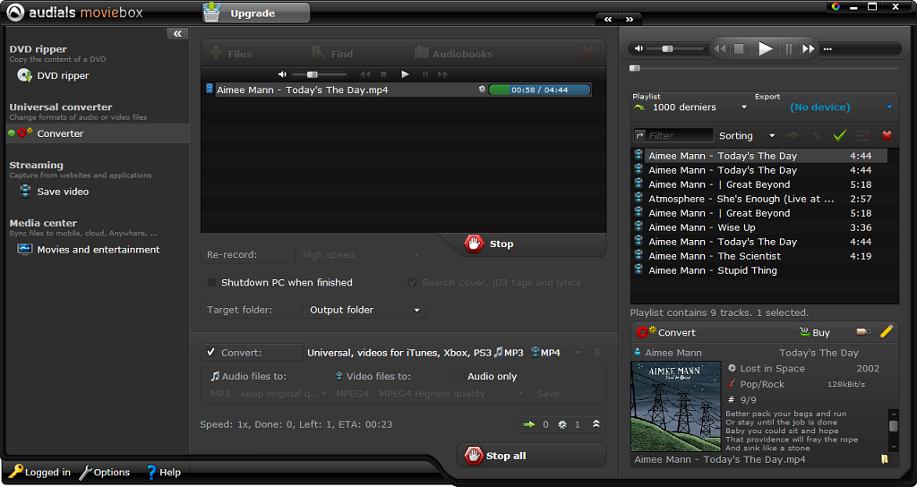Screen dimensions: 917x487
Task: Click the green checkmark playlist icon
Action: point(840,136)
